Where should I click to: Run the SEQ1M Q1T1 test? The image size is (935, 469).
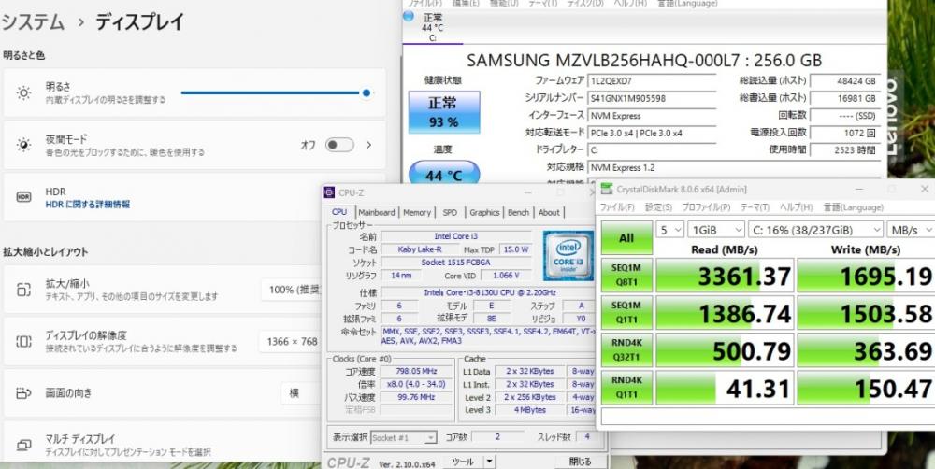[x=626, y=312]
